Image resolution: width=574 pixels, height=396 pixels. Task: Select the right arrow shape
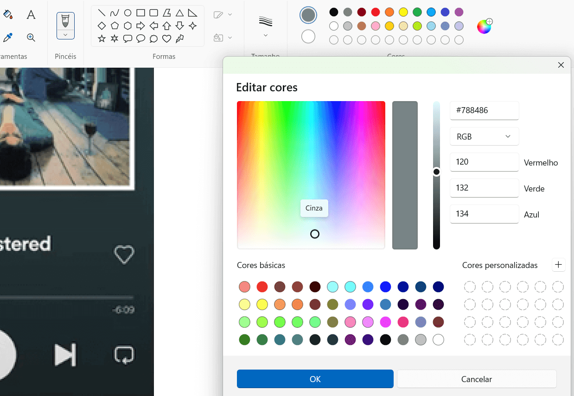point(140,26)
